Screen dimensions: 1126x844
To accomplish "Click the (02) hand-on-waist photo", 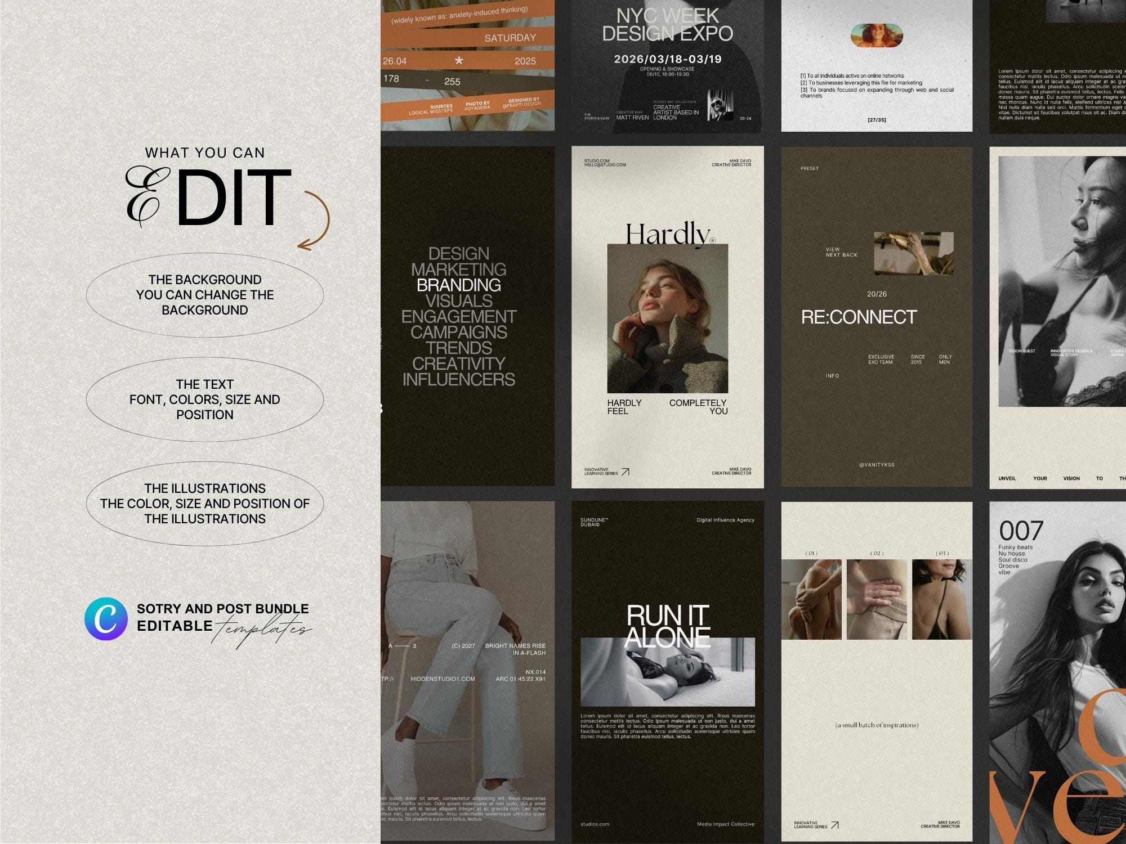I will click(x=877, y=599).
